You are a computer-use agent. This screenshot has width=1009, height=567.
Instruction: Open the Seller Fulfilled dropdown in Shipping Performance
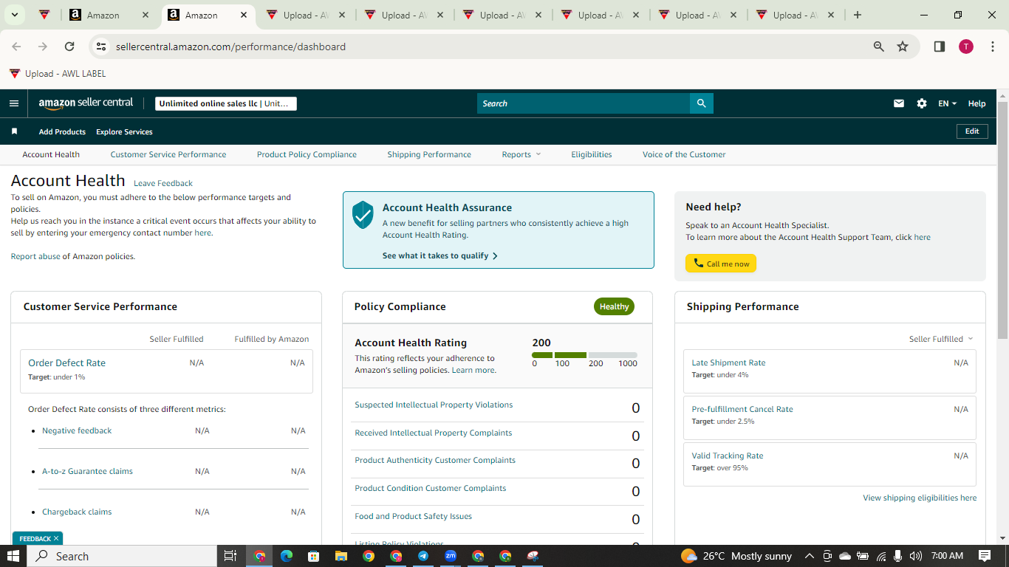click(x=941, y=339)
